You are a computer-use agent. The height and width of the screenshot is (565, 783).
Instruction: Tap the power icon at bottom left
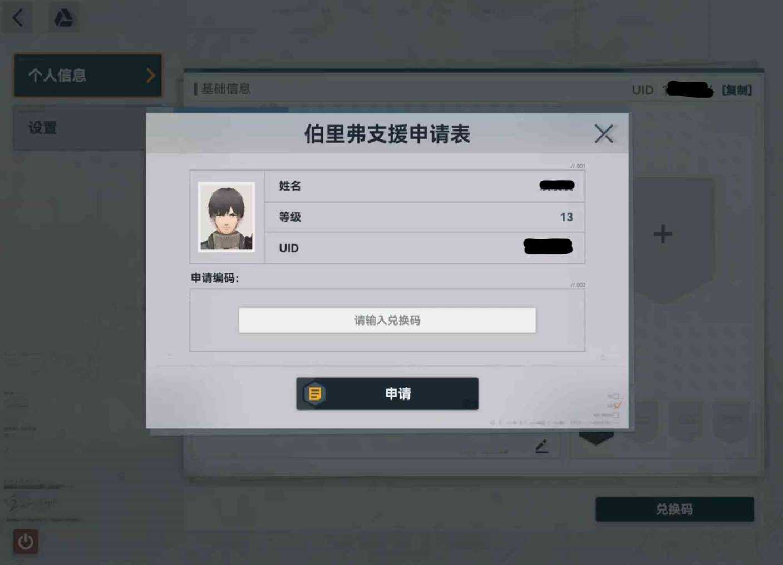click(26, 542)
